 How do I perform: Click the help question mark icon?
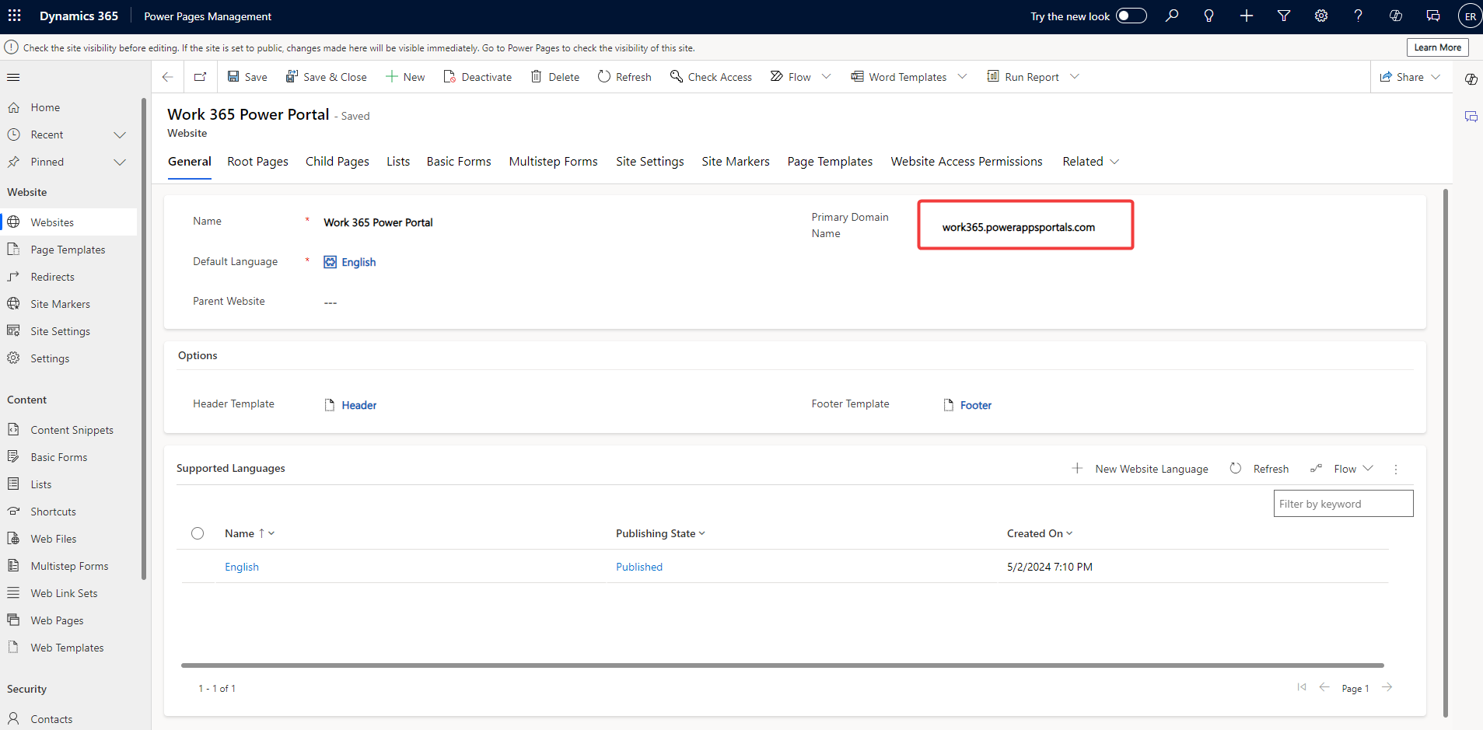point(1358,16)
